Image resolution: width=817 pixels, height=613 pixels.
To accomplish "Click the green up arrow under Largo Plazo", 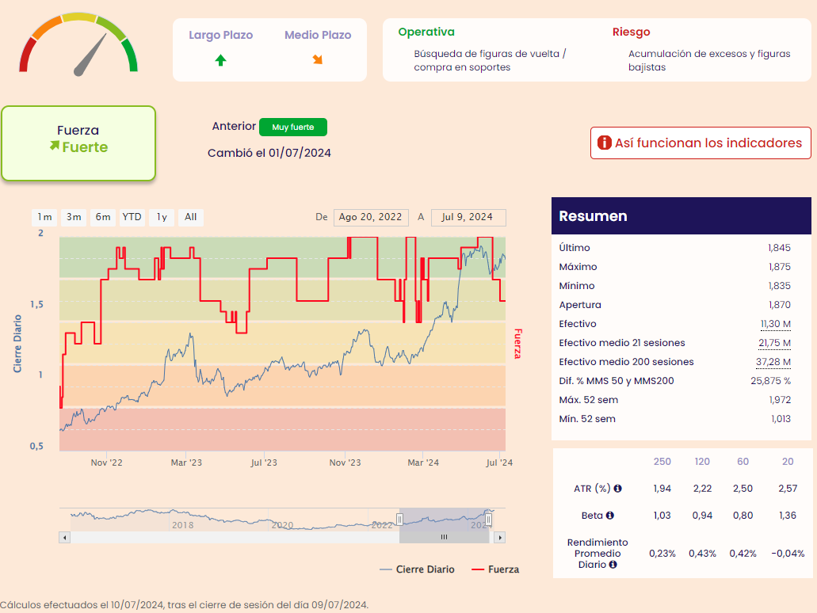I will 220,60.
